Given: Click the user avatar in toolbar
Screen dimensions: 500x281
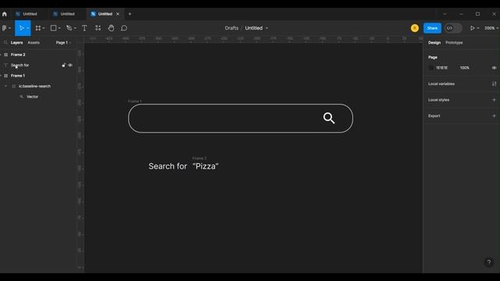Looking at the screenshot, I should click(415, 28).
